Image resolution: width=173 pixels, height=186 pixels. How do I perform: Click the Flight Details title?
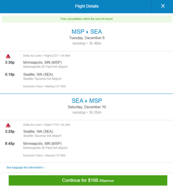(87, 6)
